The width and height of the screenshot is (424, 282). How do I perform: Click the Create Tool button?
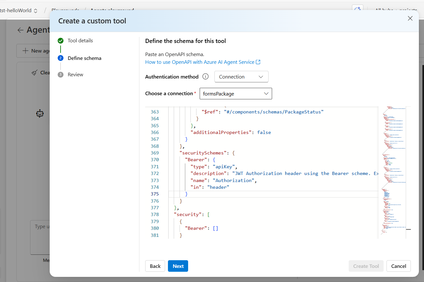[x=366, y=266]
